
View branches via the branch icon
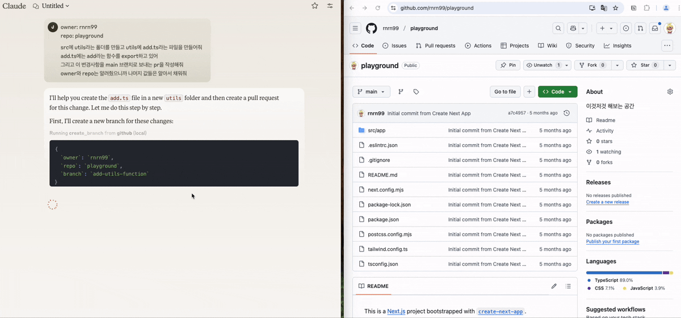pos(401,91)
